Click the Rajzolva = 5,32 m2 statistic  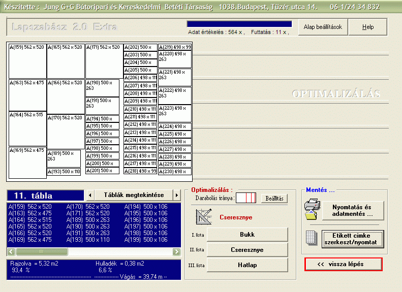point(35,264)
